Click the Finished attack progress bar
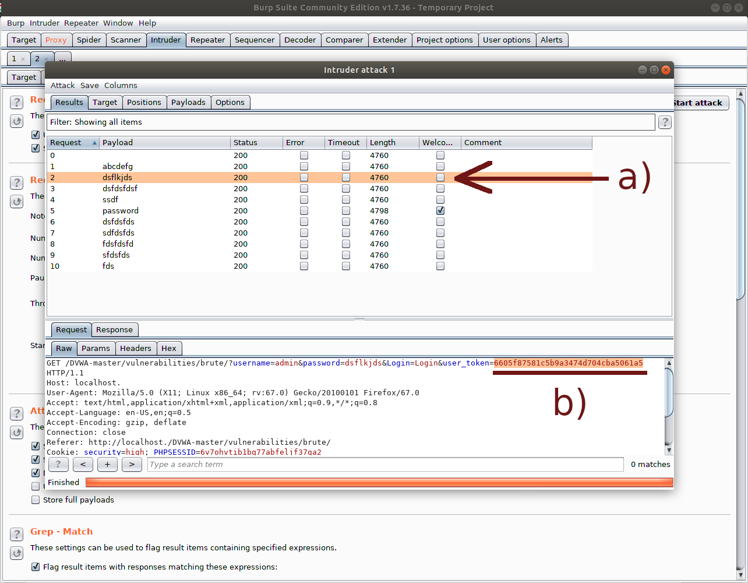This screenshot has width=748, height=583. [379, 482]
